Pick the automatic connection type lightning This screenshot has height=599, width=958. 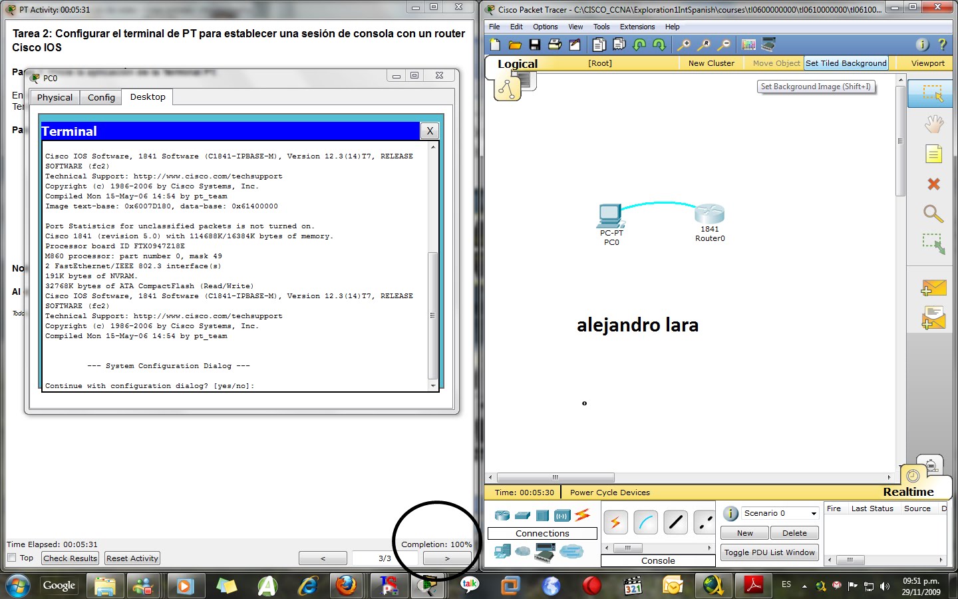click(x=615, y=522)
